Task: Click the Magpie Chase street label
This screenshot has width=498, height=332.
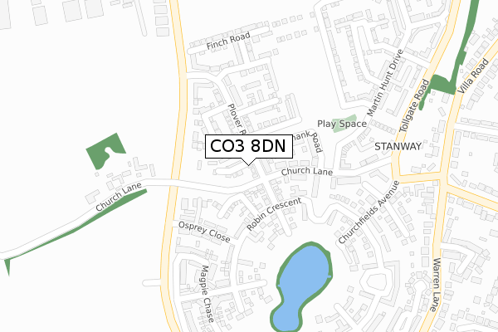Action: point(207,294)
